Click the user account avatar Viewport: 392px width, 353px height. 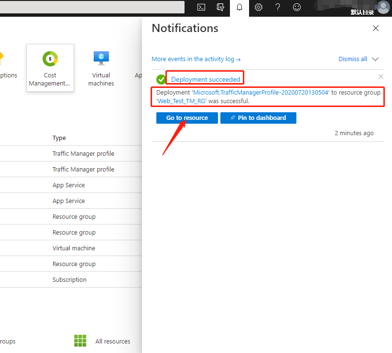tap(383, 7)
